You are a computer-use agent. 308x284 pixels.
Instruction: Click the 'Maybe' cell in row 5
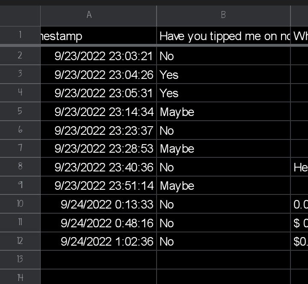(223, 111)
